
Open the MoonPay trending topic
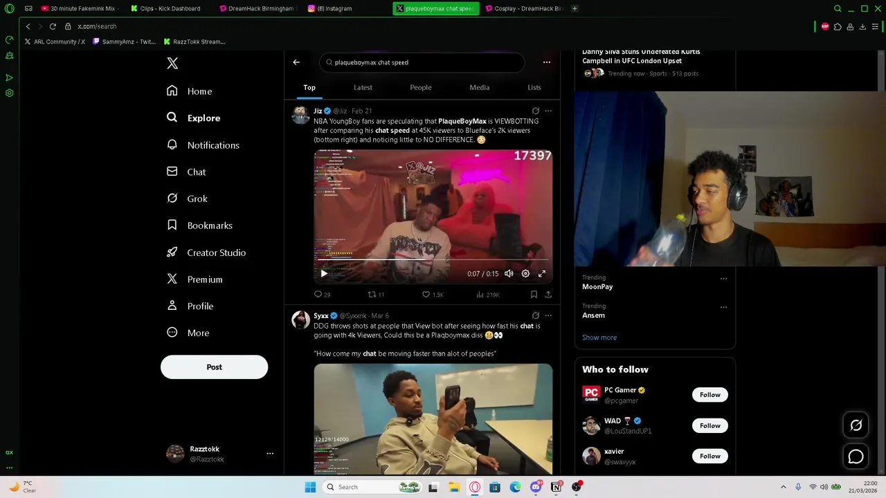tap(597, 286)
